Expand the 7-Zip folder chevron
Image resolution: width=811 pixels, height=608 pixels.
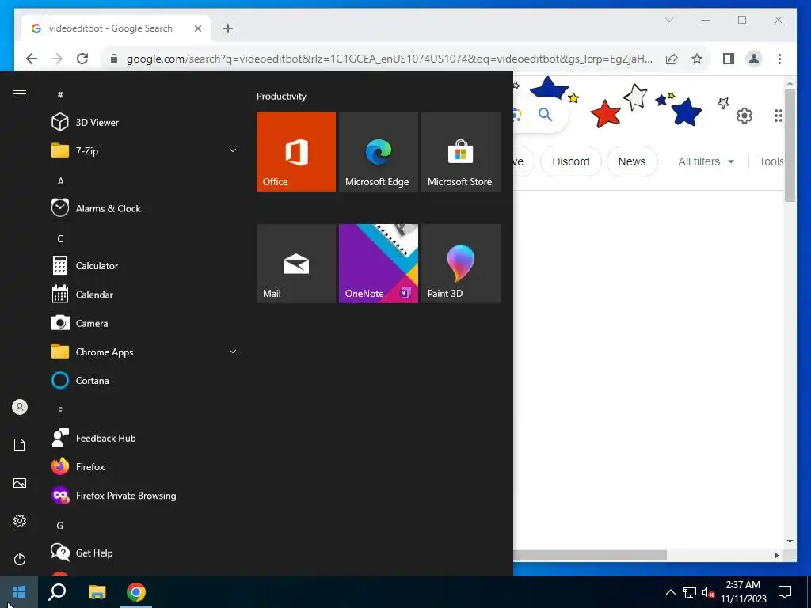[x=233, y=150]
